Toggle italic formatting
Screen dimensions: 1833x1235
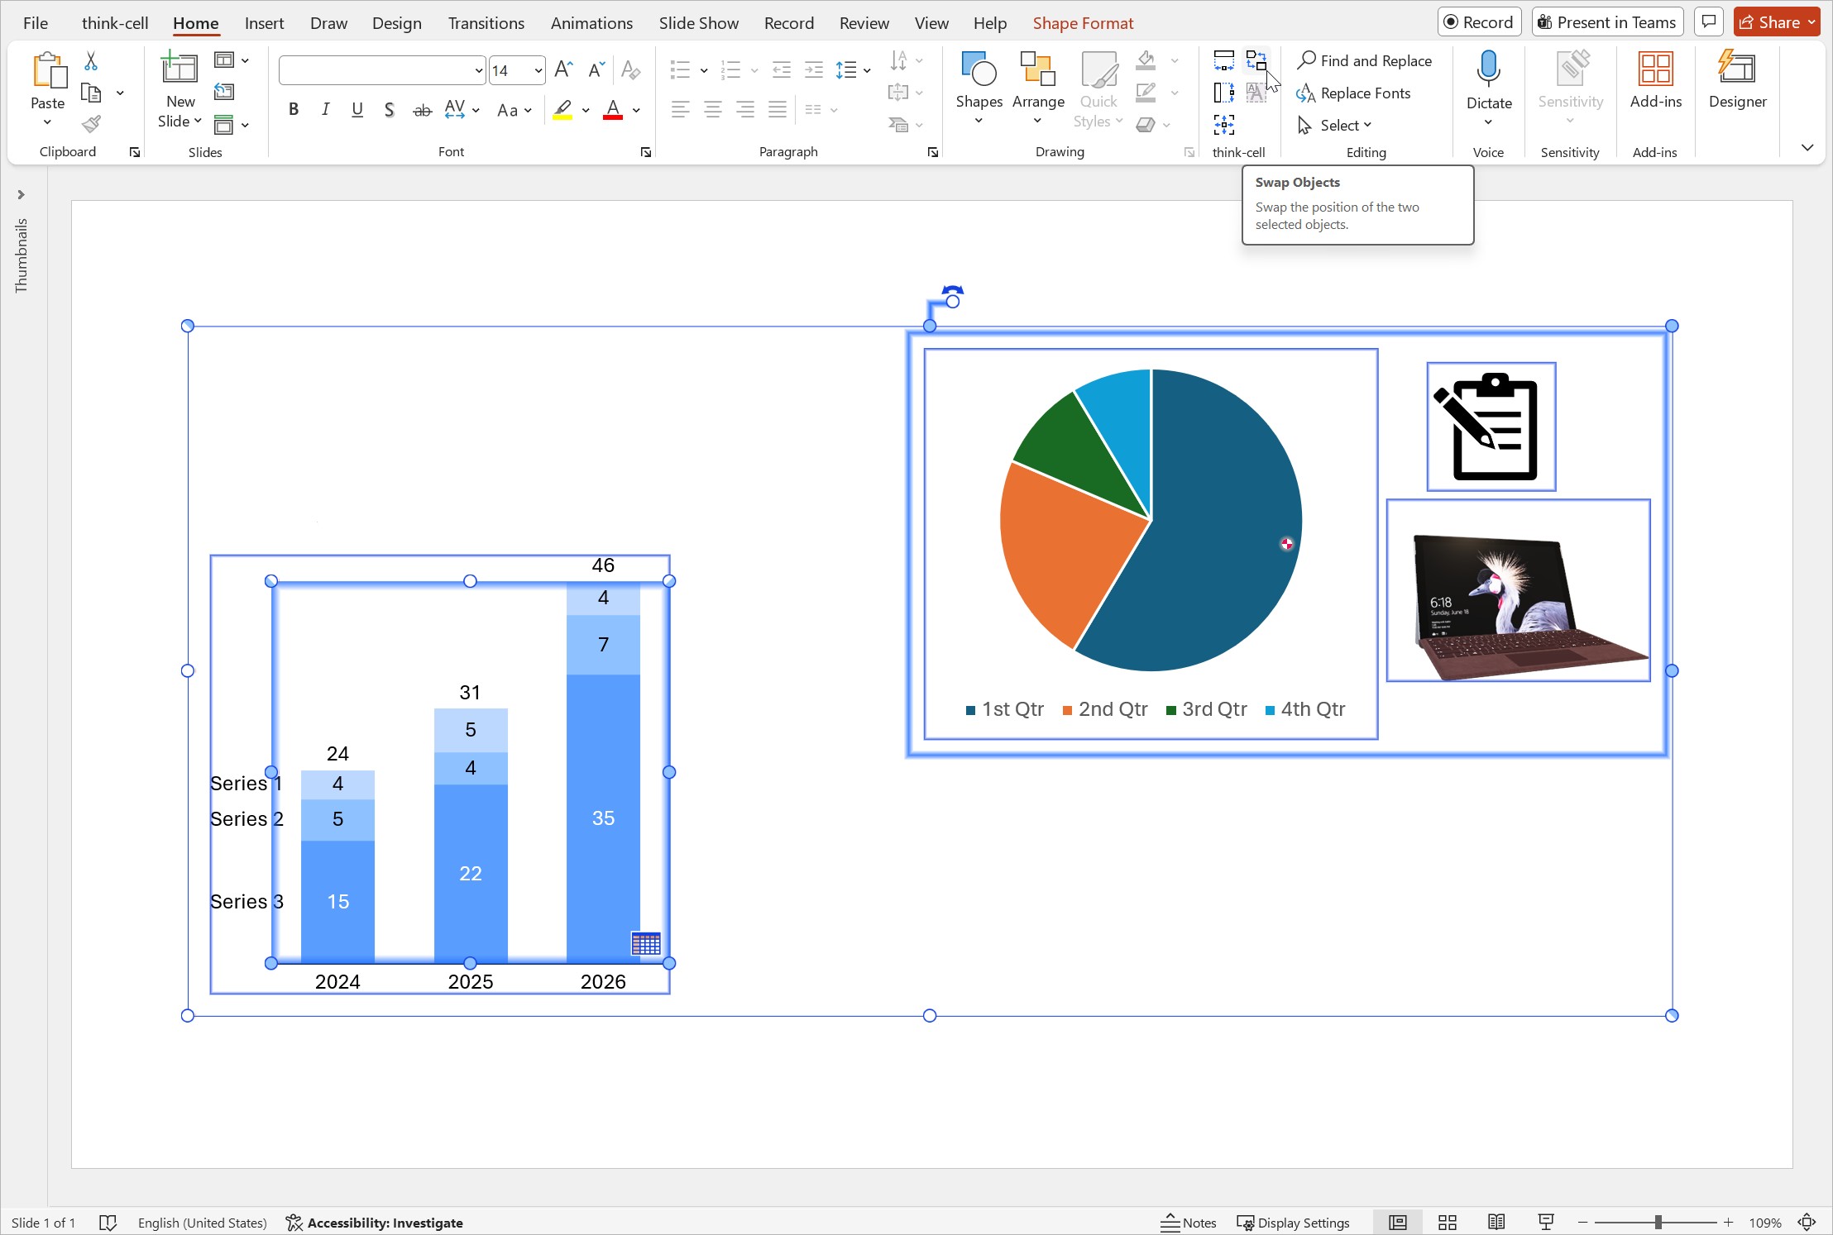325,110
